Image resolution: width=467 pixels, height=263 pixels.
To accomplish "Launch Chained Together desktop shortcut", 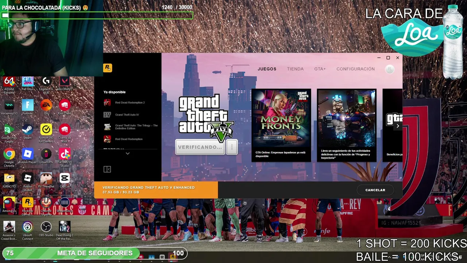I will tap(46, 207).
